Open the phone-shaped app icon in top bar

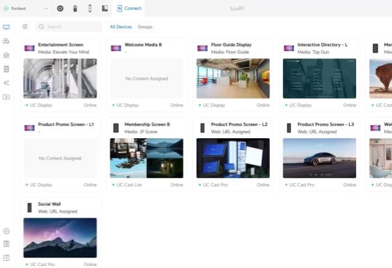[90, 8]
